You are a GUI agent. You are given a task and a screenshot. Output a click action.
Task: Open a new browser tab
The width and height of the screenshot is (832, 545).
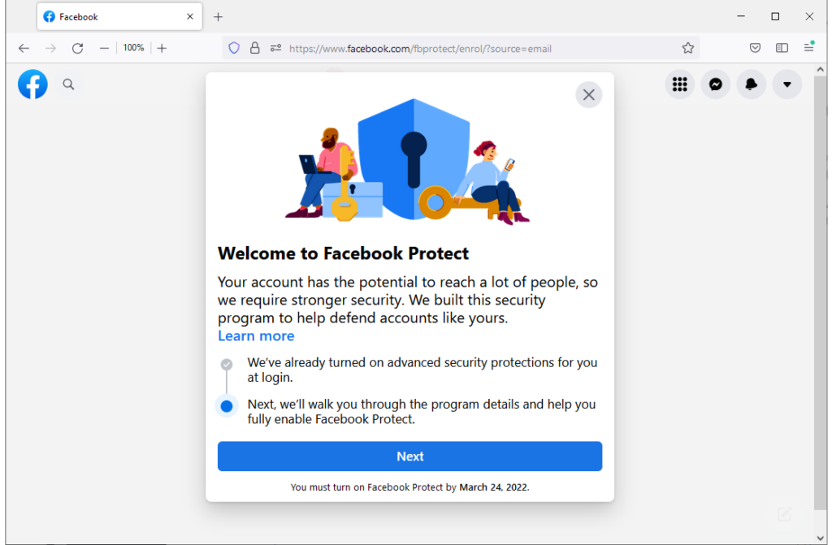[x=218, y=17]
